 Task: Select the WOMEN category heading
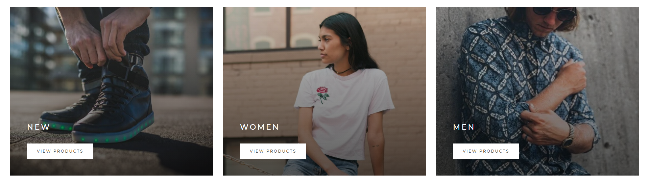pos(260,127)
